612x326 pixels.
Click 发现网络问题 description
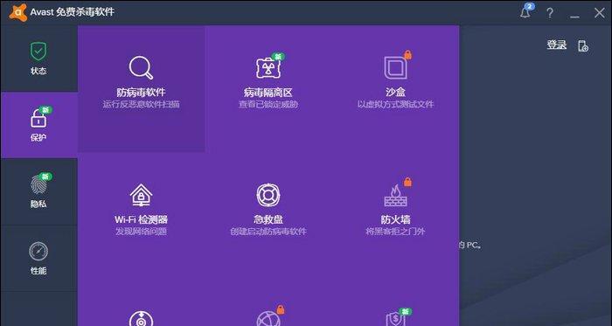(x=142, y=232)
